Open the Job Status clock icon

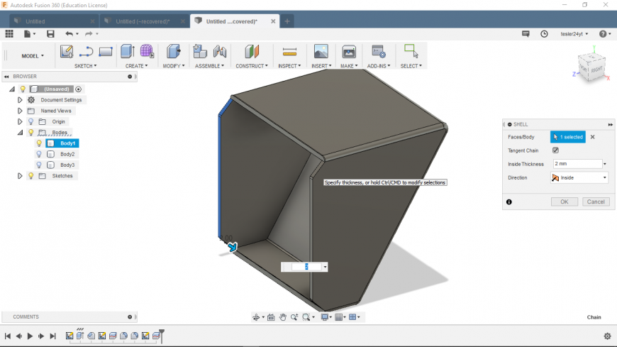tap(544, 33)
